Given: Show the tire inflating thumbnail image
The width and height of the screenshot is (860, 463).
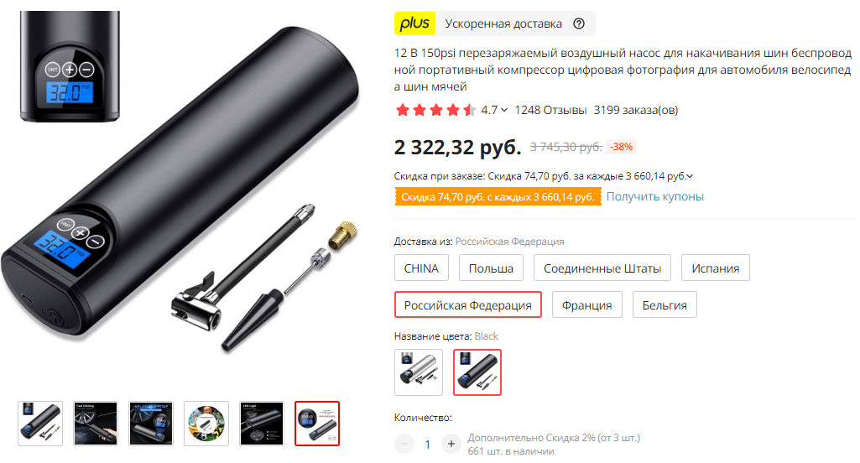Looking at the screenshot, I should tap(96, 424).
